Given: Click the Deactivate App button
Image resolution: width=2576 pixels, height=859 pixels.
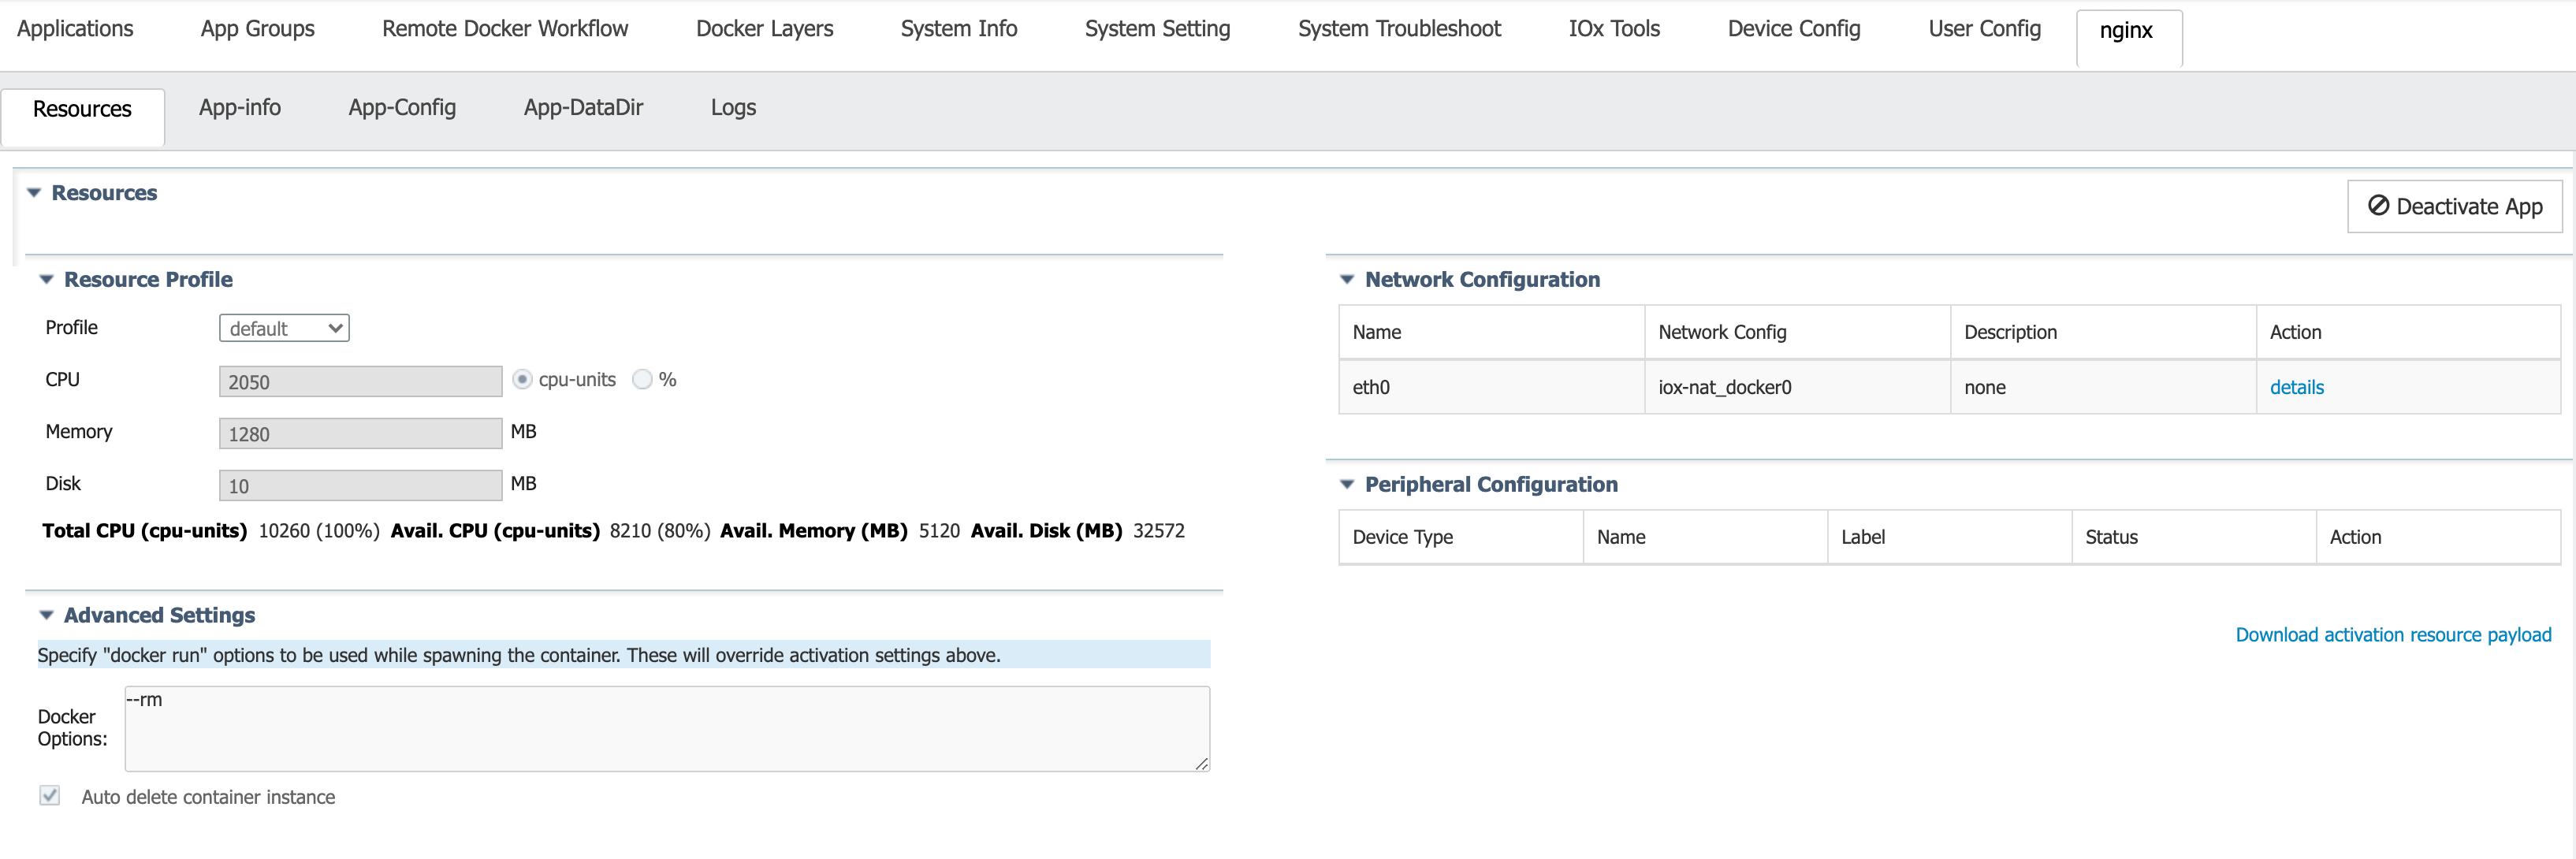Looking at the screenshot, I should 2454,206.
